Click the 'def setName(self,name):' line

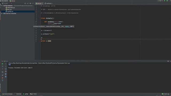point(54,22)
